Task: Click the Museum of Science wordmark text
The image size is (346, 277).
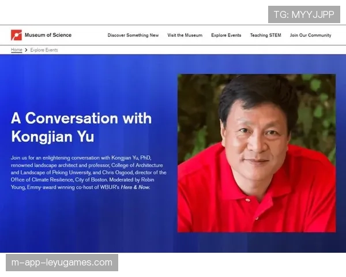Action: click(48, 35)
